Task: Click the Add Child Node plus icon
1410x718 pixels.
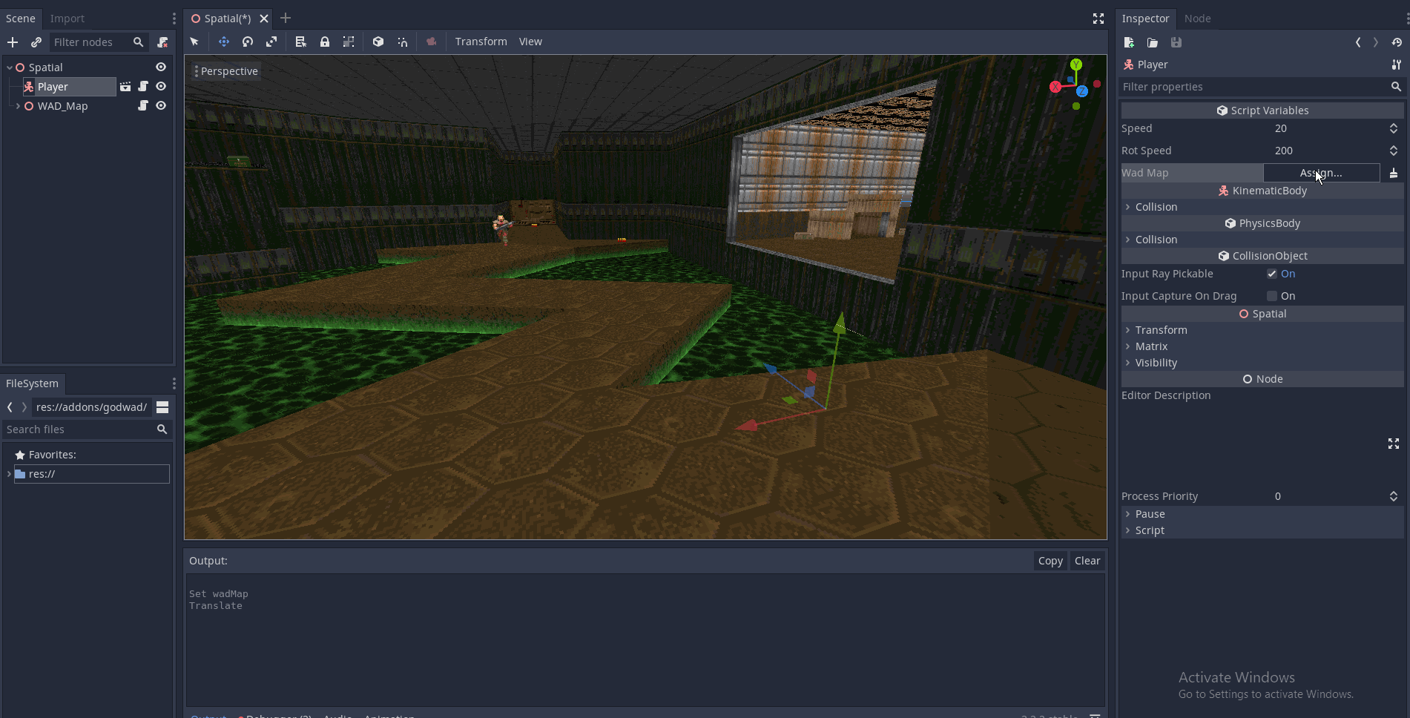Action: pos(13,42)
